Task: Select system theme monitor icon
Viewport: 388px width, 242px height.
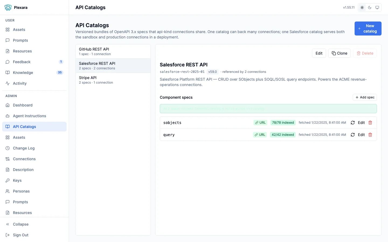Action: [x=377, y=8]
